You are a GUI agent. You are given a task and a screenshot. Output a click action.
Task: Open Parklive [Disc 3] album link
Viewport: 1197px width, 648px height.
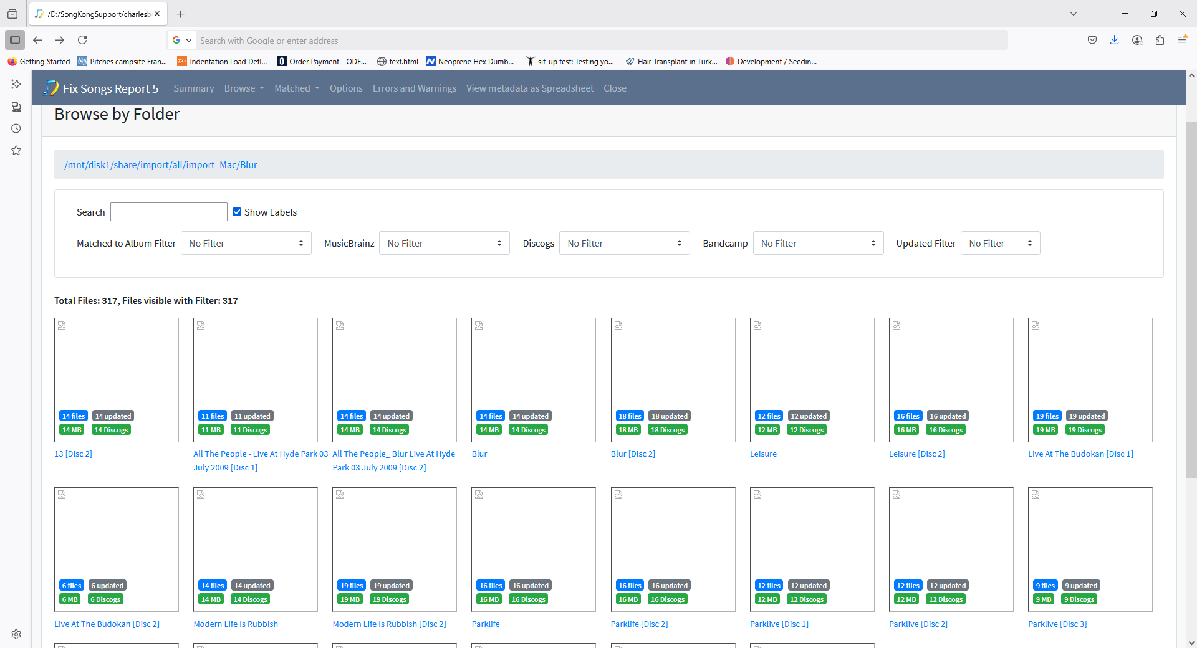(x=1057, y=624)
